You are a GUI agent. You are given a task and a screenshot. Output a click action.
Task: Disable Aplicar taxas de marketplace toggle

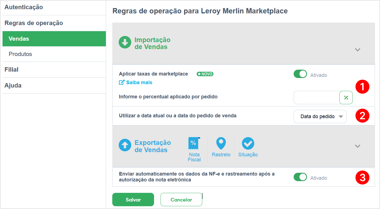click(x=300, y=74)
